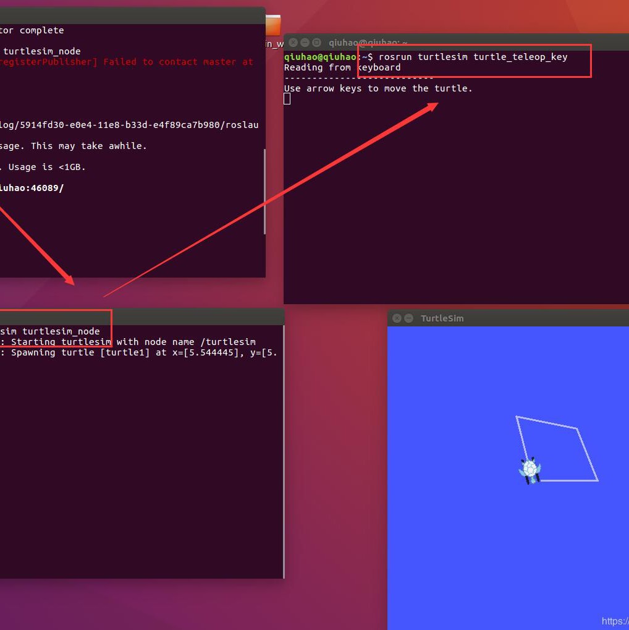Close the TurtleSim window
The height and width of the screenshot is (630, 629).
tap(397, 318)
